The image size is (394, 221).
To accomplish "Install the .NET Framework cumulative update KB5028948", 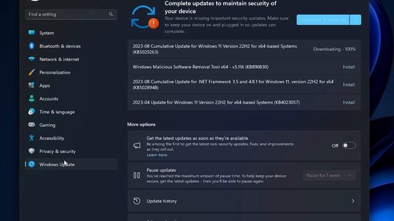I will coord(349,85).
